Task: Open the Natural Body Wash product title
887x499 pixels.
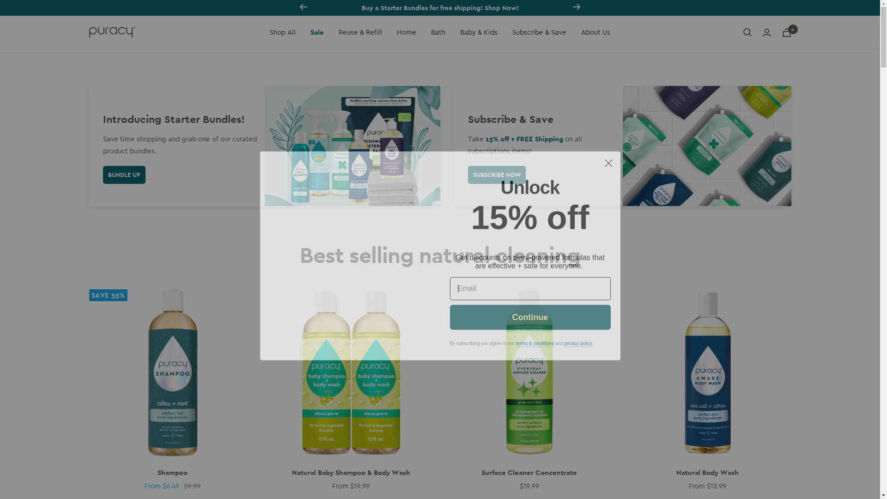Action: (707, 473)
